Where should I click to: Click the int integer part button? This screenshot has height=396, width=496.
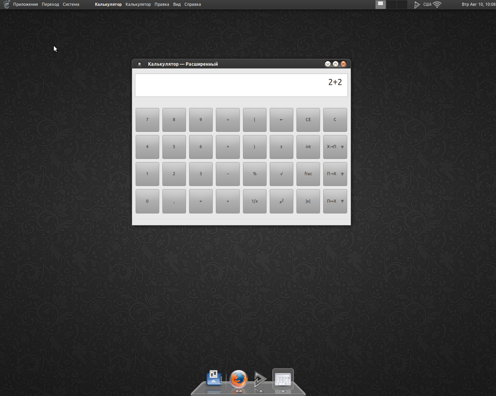tap(308, 147)
